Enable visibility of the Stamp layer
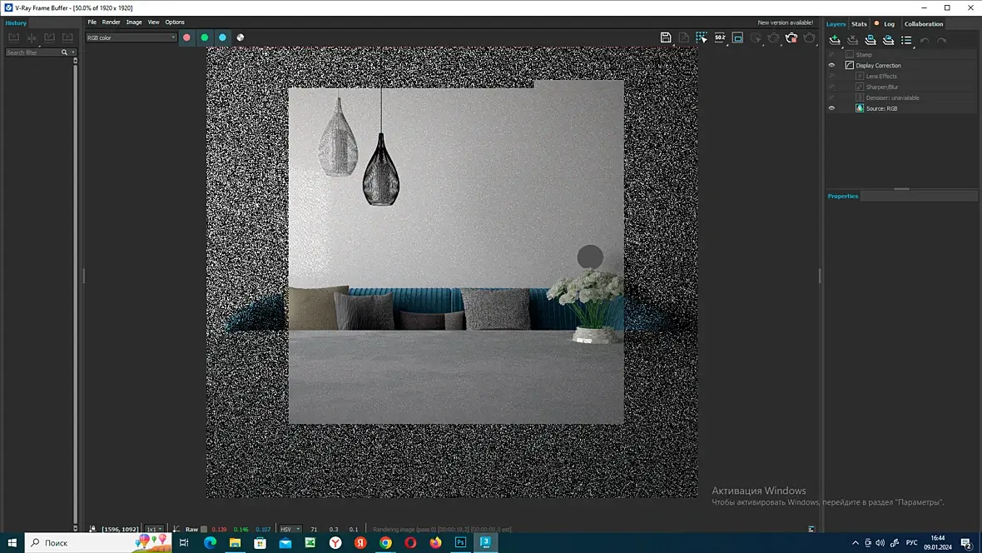Screen dimensions: 982x553 [x=831, y=54]
